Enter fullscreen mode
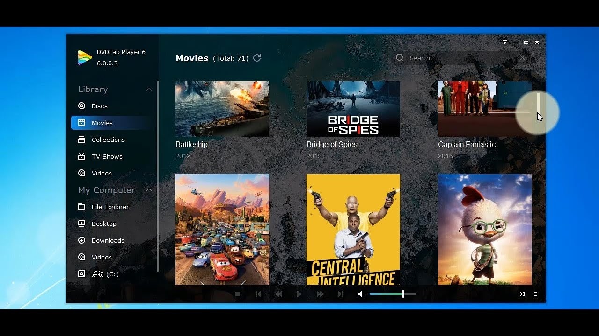This screenshot has height=336, width=599. click(x=522, y=294)
